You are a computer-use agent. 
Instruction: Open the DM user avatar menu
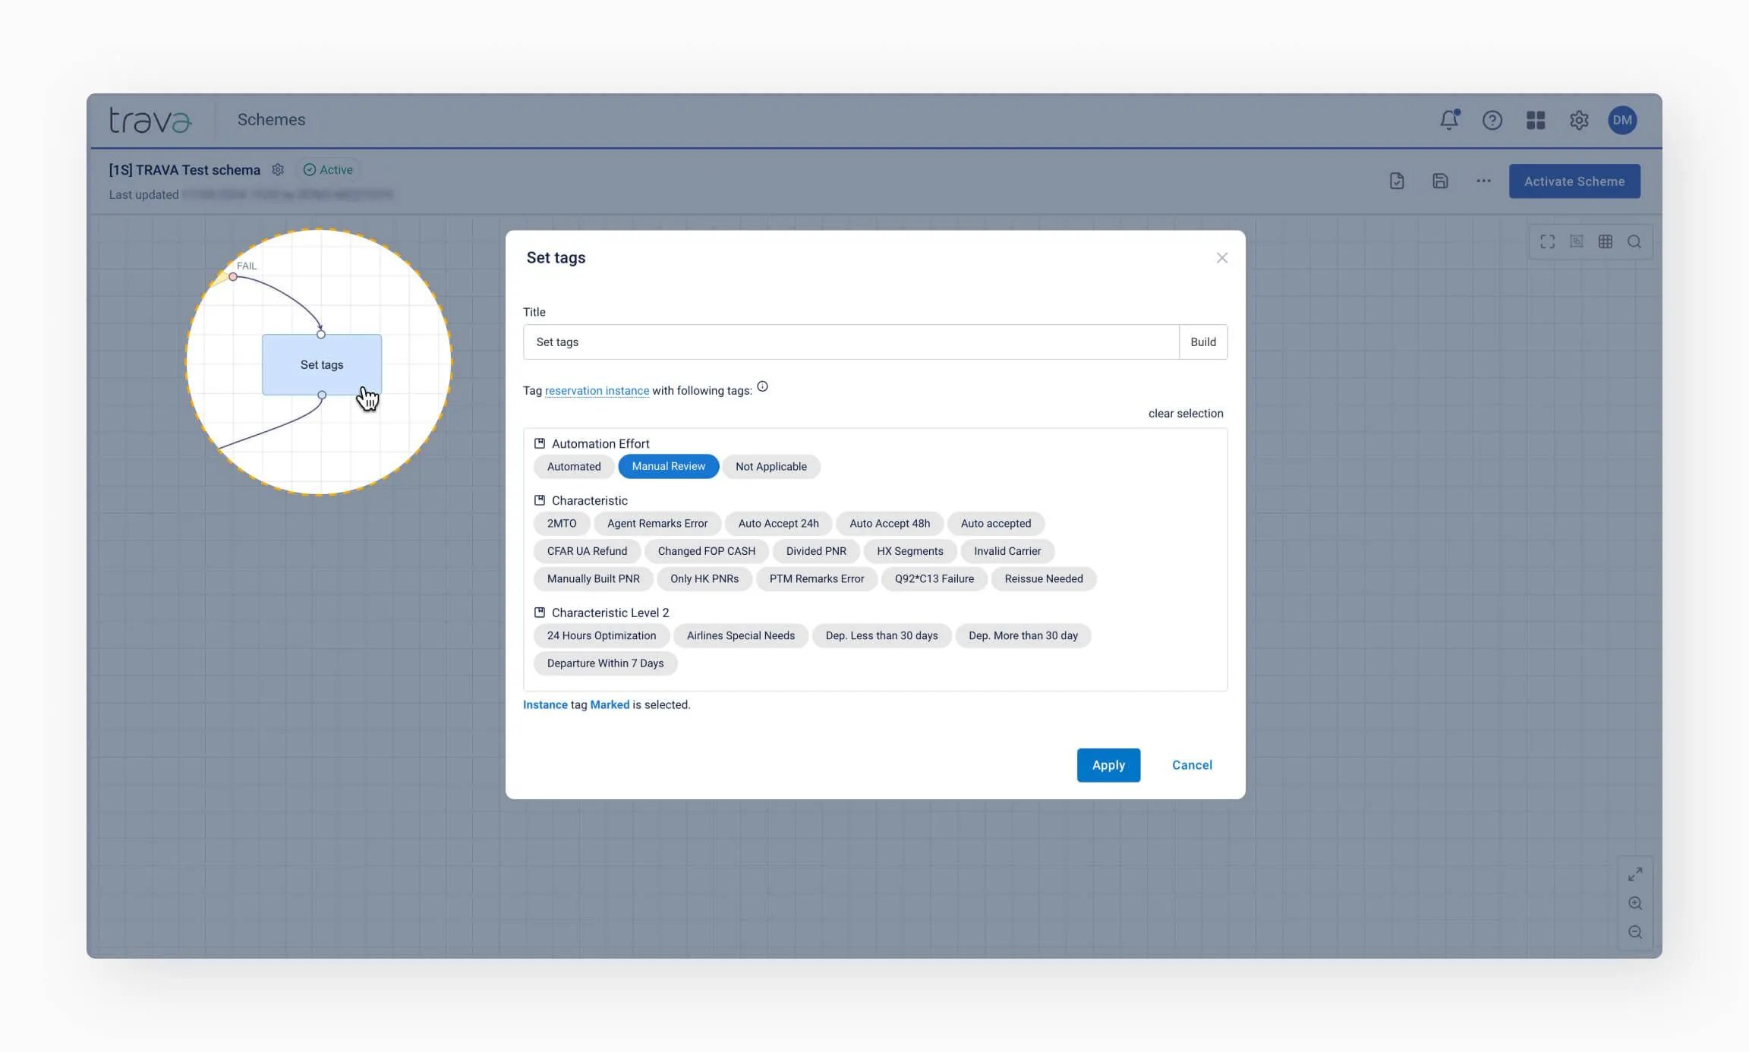pyautogui.click(x=1622, y=120)
